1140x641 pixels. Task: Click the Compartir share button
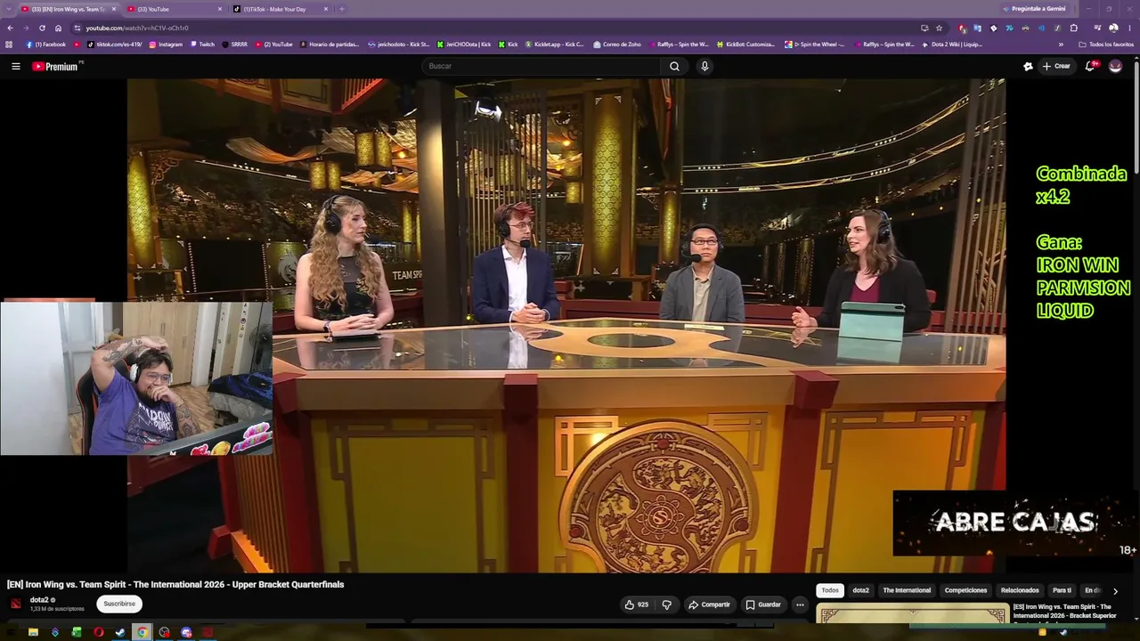pos(709,604)
